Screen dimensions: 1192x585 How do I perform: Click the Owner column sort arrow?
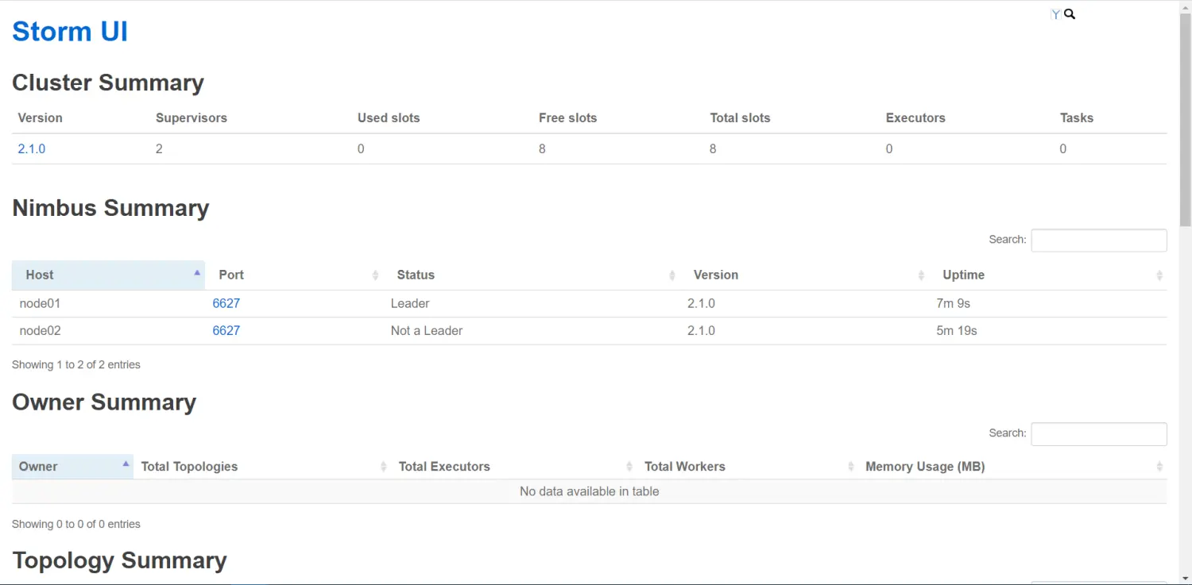point(126,464)
